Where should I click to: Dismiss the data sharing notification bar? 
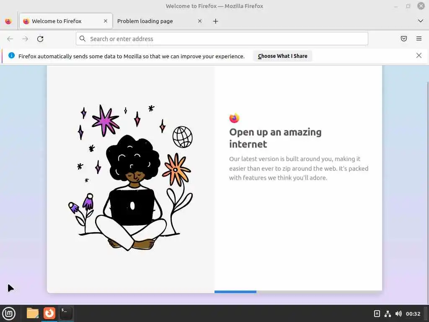tap(419, 56)
